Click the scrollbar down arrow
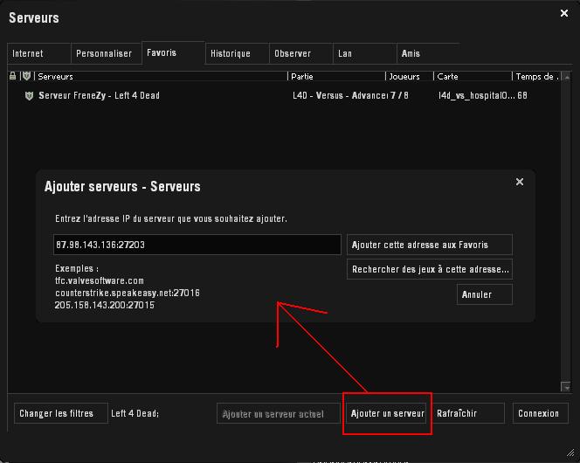This screenshot has height=463, width=580. point(566,386)
